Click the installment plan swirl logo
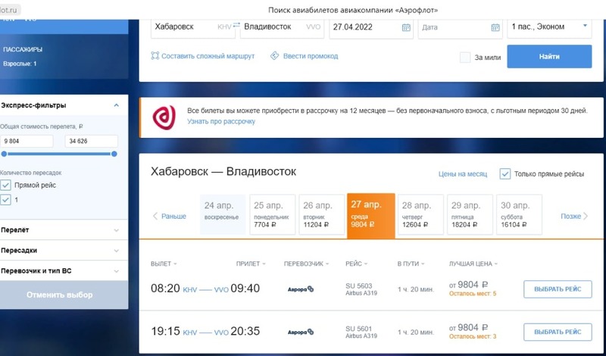This screenshot has width=606, height=356. pos(164,118)
